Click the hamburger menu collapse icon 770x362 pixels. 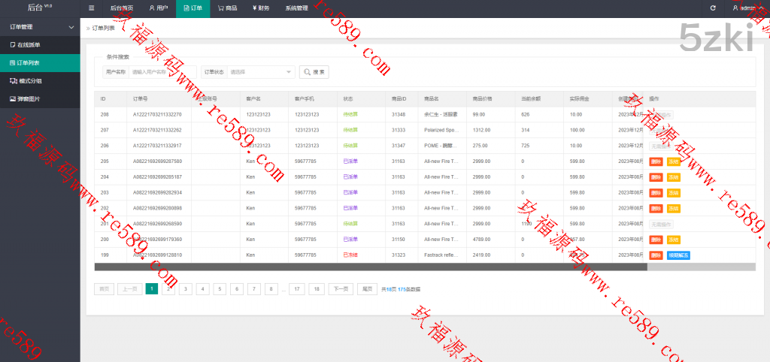(x=92, y=8)
